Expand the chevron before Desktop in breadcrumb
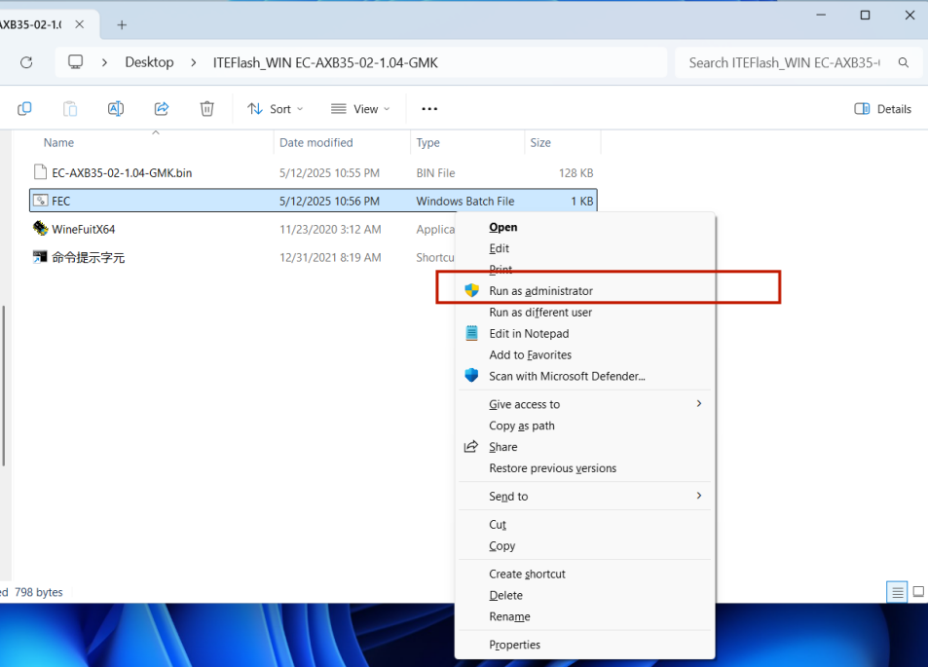This screenshot has height=667, width=928. pos(104,62)
